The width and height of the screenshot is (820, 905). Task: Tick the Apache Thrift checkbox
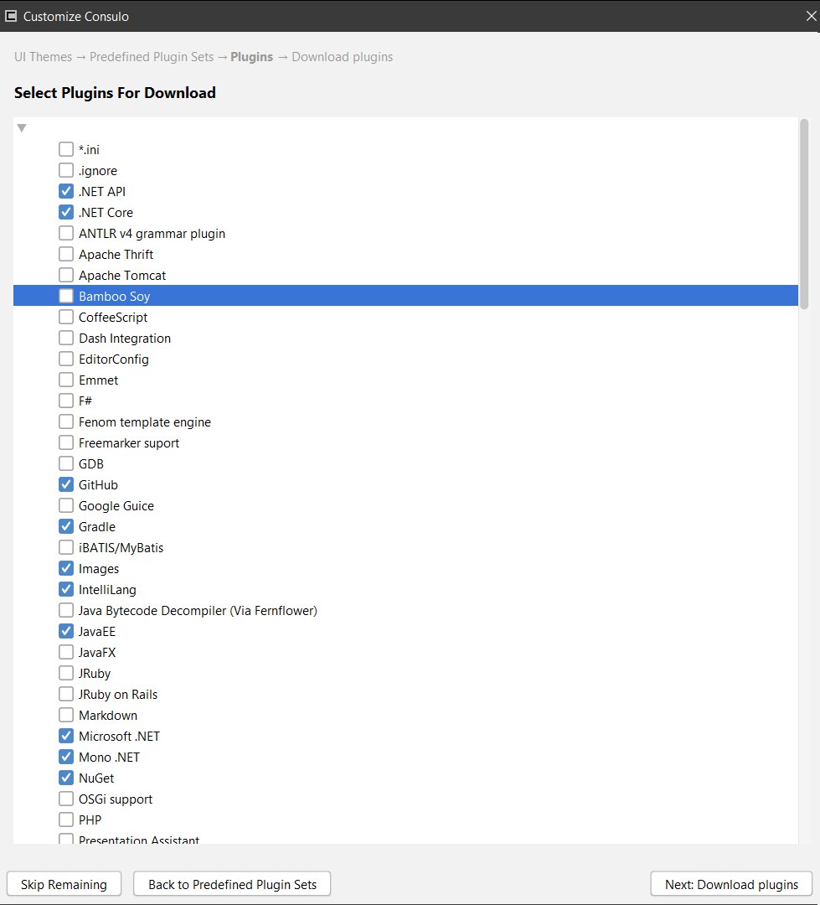[x=66, y=254]
